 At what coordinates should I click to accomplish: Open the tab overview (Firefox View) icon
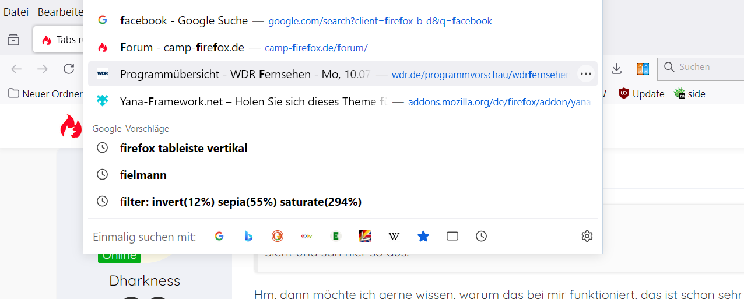pos(13,40)
